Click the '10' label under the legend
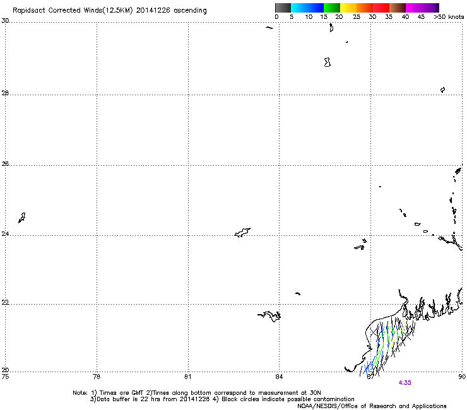The image size is (467, 410). pyautogui.click(x=309, y=17)
